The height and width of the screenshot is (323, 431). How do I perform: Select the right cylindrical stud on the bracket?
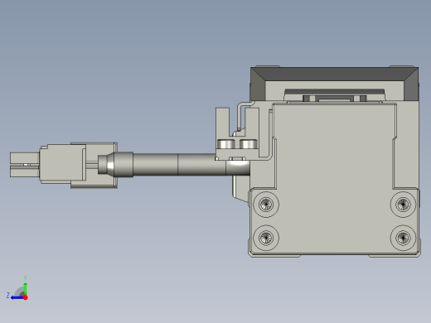coord(249,144)
